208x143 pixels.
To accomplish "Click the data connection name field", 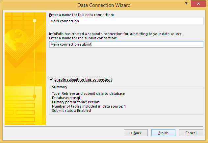I will (126, 21).
